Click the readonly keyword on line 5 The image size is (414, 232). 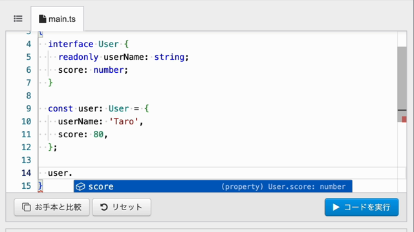(78, 57)
